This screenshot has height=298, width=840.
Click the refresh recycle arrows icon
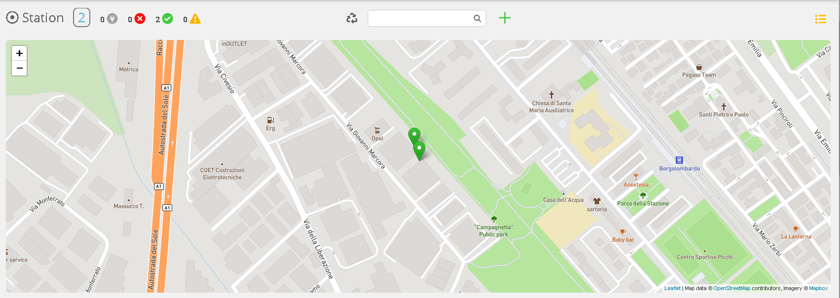352,19
